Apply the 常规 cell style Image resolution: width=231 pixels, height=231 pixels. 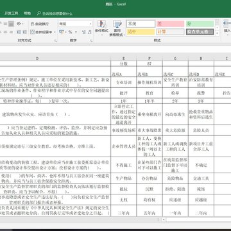tap(141, 24)
